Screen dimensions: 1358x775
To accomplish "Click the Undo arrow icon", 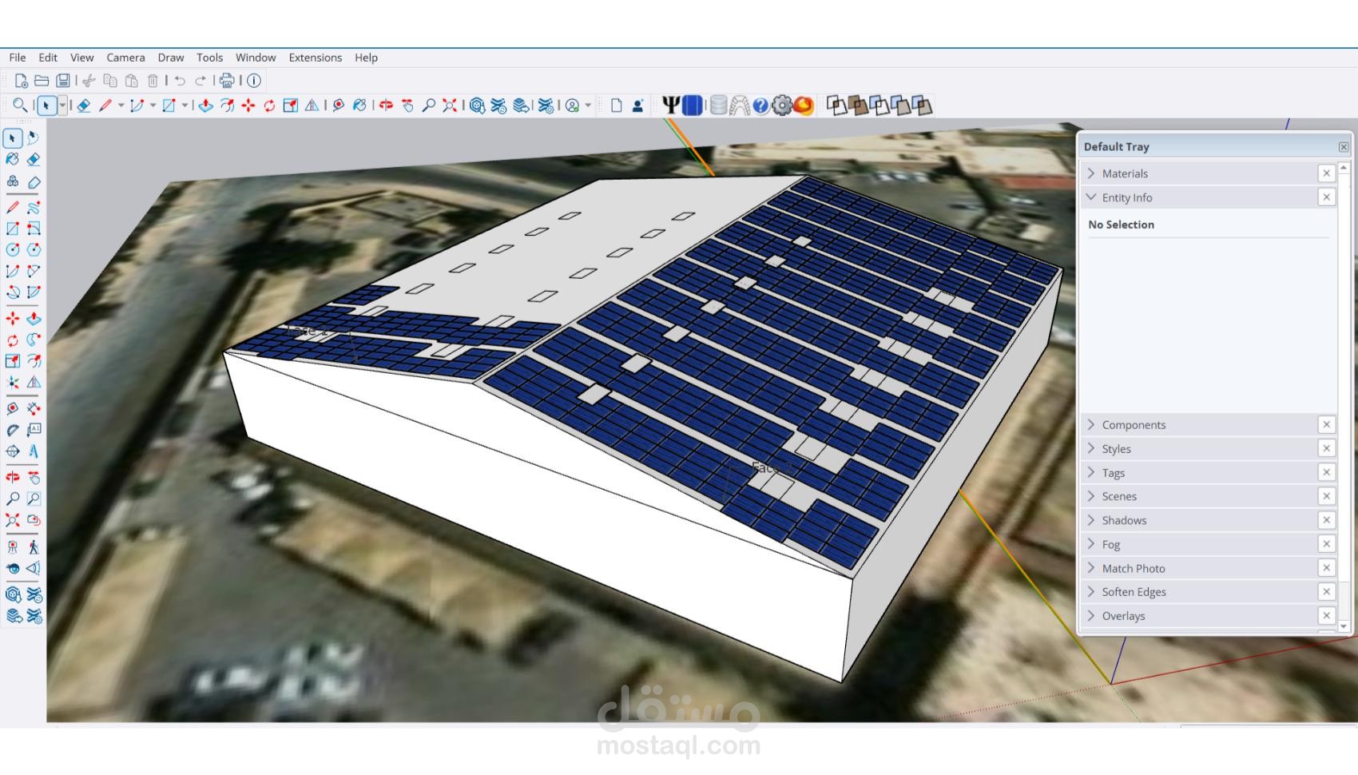I will pyautogui.click(x=180, y=81).
